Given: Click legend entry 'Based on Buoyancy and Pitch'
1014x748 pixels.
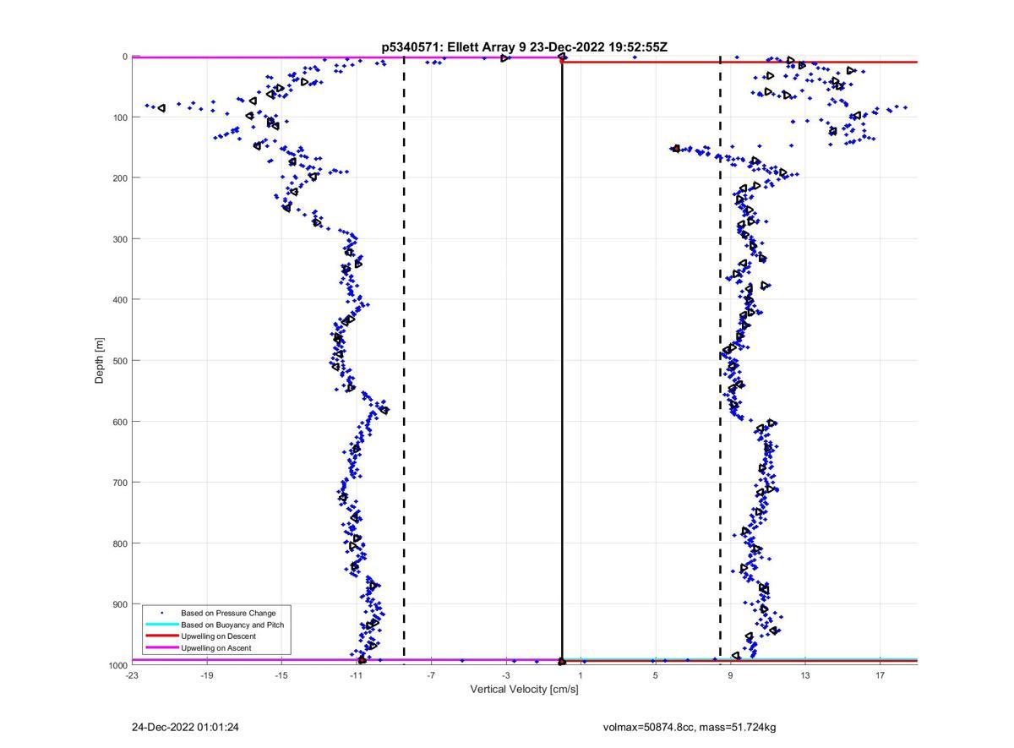Looking at the screenshot, I should [232, 625].
